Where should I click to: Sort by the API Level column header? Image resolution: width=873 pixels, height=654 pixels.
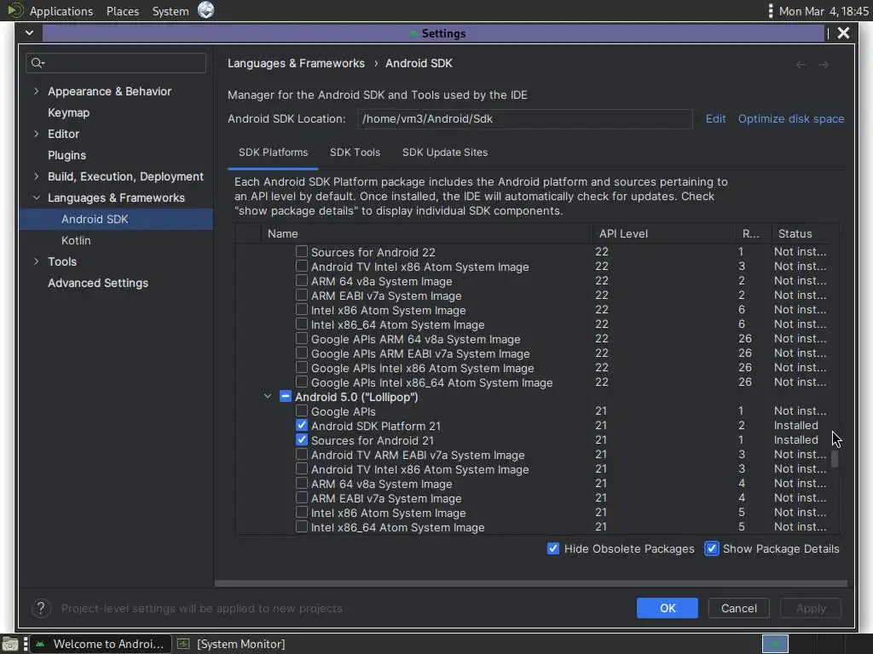pyautogui.click(x=663, y=233)
